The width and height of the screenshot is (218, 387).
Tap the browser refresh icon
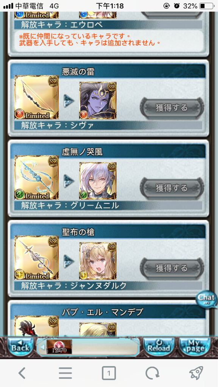(152, 373)
